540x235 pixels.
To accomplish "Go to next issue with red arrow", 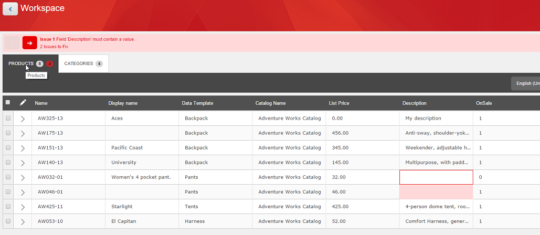I will click(29, 43).
